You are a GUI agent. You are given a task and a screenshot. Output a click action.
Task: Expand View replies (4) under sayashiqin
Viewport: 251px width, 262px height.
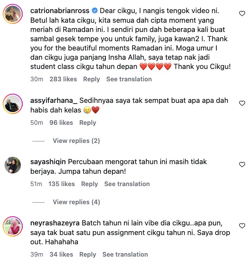pyautogui.click(x=76, y=202)
